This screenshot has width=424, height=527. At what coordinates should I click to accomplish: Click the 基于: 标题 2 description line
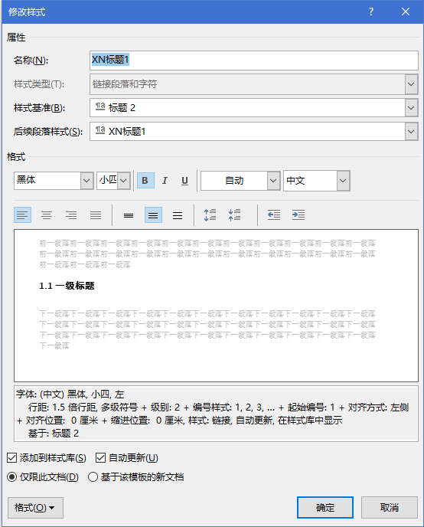pyautogui.click(x=54, y=434)
